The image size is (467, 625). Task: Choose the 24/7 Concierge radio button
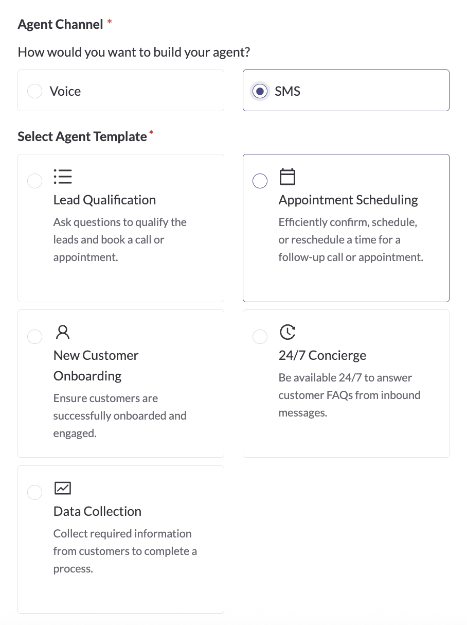pyautogui.click(x=260, y=336)
